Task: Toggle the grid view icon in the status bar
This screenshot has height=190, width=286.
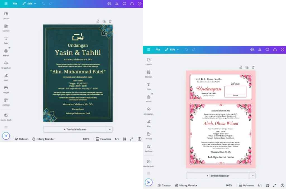Action: (124, 139)
